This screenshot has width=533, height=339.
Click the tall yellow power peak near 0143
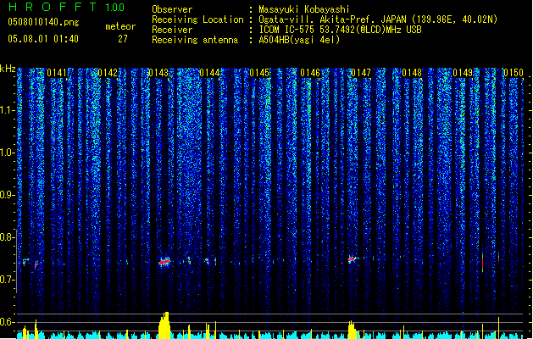164,325
